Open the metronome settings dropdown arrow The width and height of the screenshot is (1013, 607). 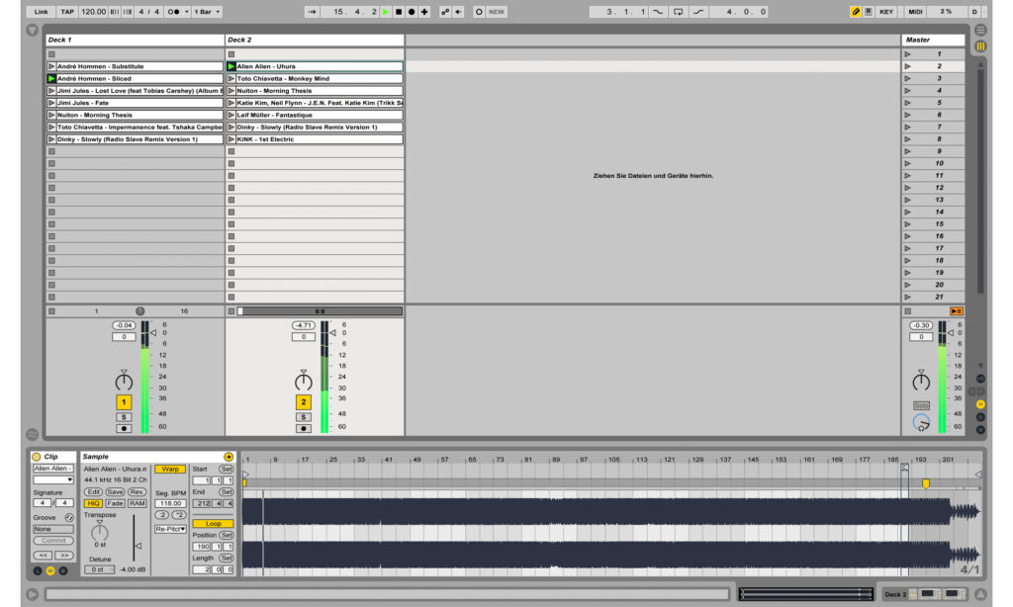pos(187,12)
